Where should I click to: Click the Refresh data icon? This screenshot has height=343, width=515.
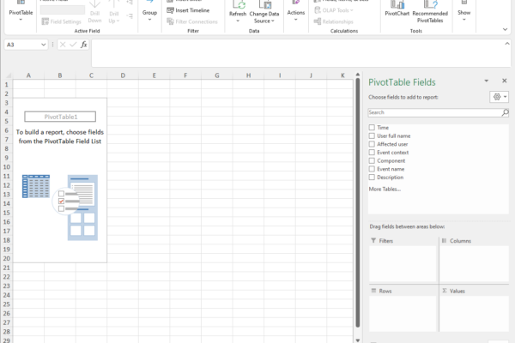pos(238,7)
